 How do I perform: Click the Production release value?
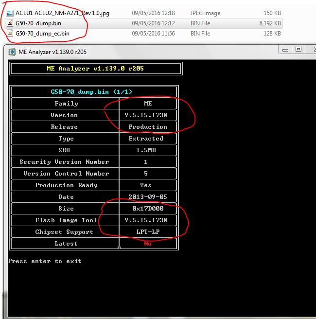click(x=148, y=127)
